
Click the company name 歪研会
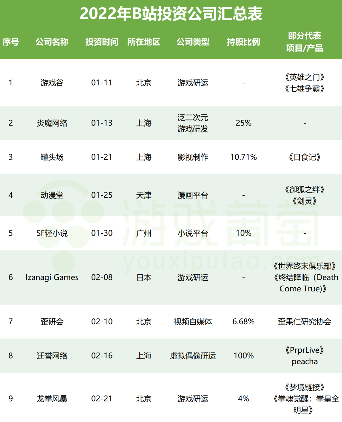pyautogui.click(x=52, y=321)
